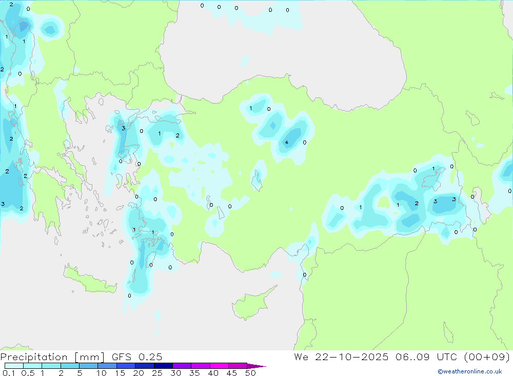
Task: Click the 'GFS 0.25' model label
Action: tap(137, 357)
